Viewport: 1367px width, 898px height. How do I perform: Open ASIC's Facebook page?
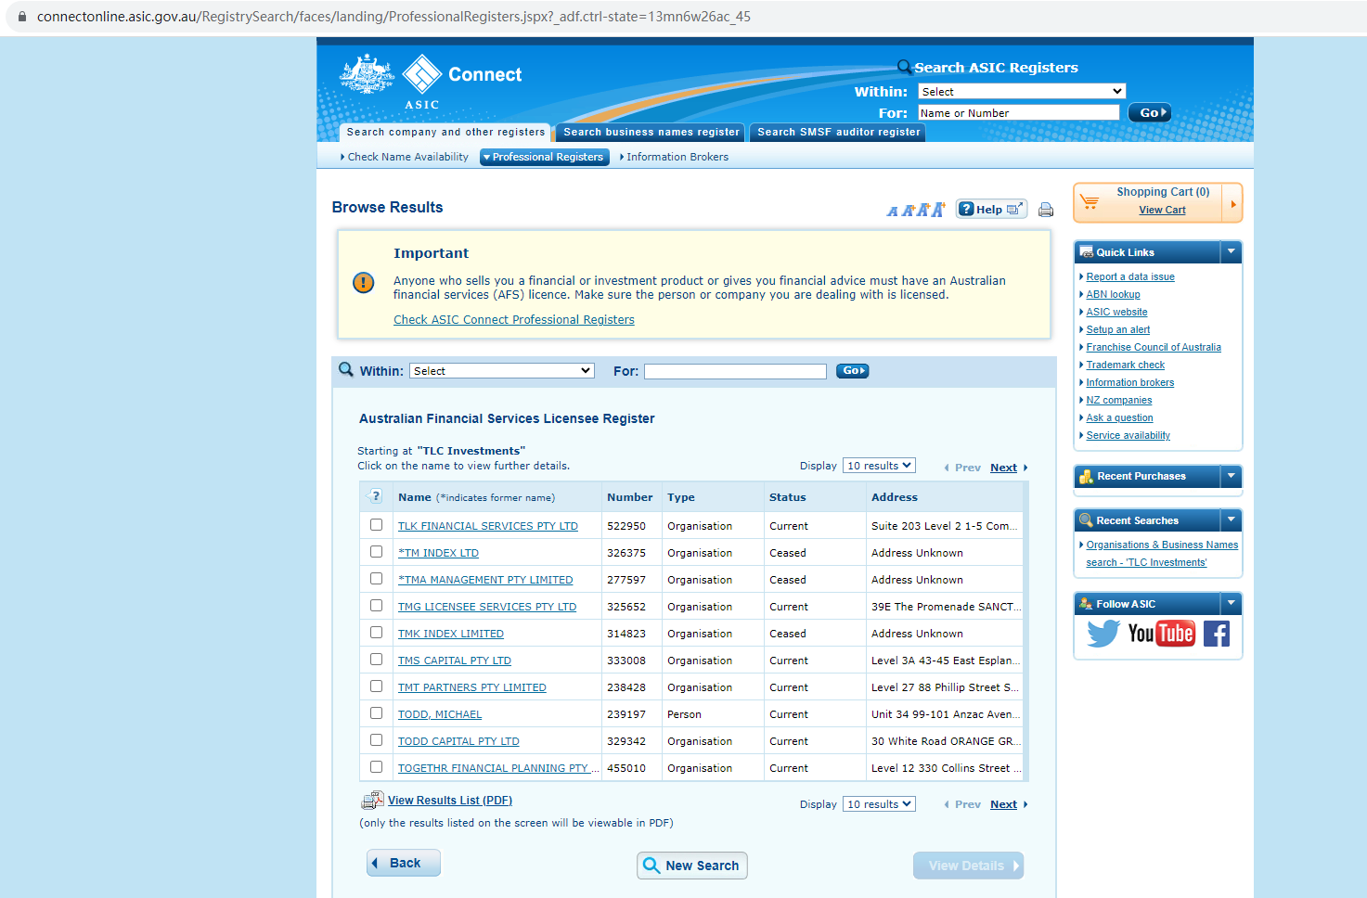[x=1217, y=634]
